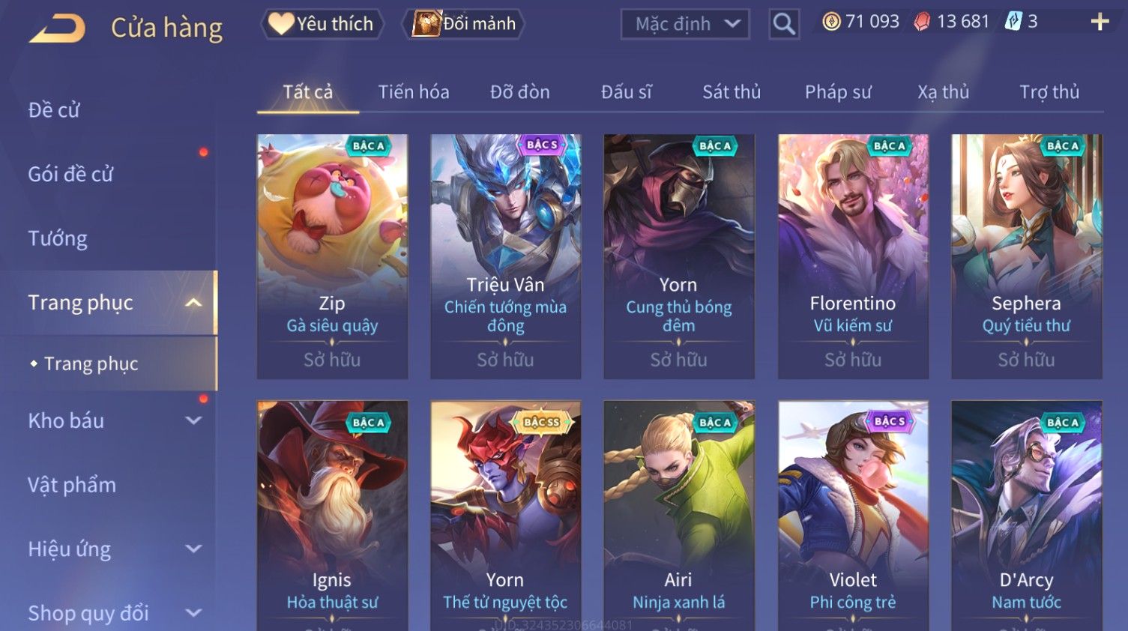Screen dimensions: 1128x631
Task: Click the gold coin balance icon
Action: (x=831, y=22)
